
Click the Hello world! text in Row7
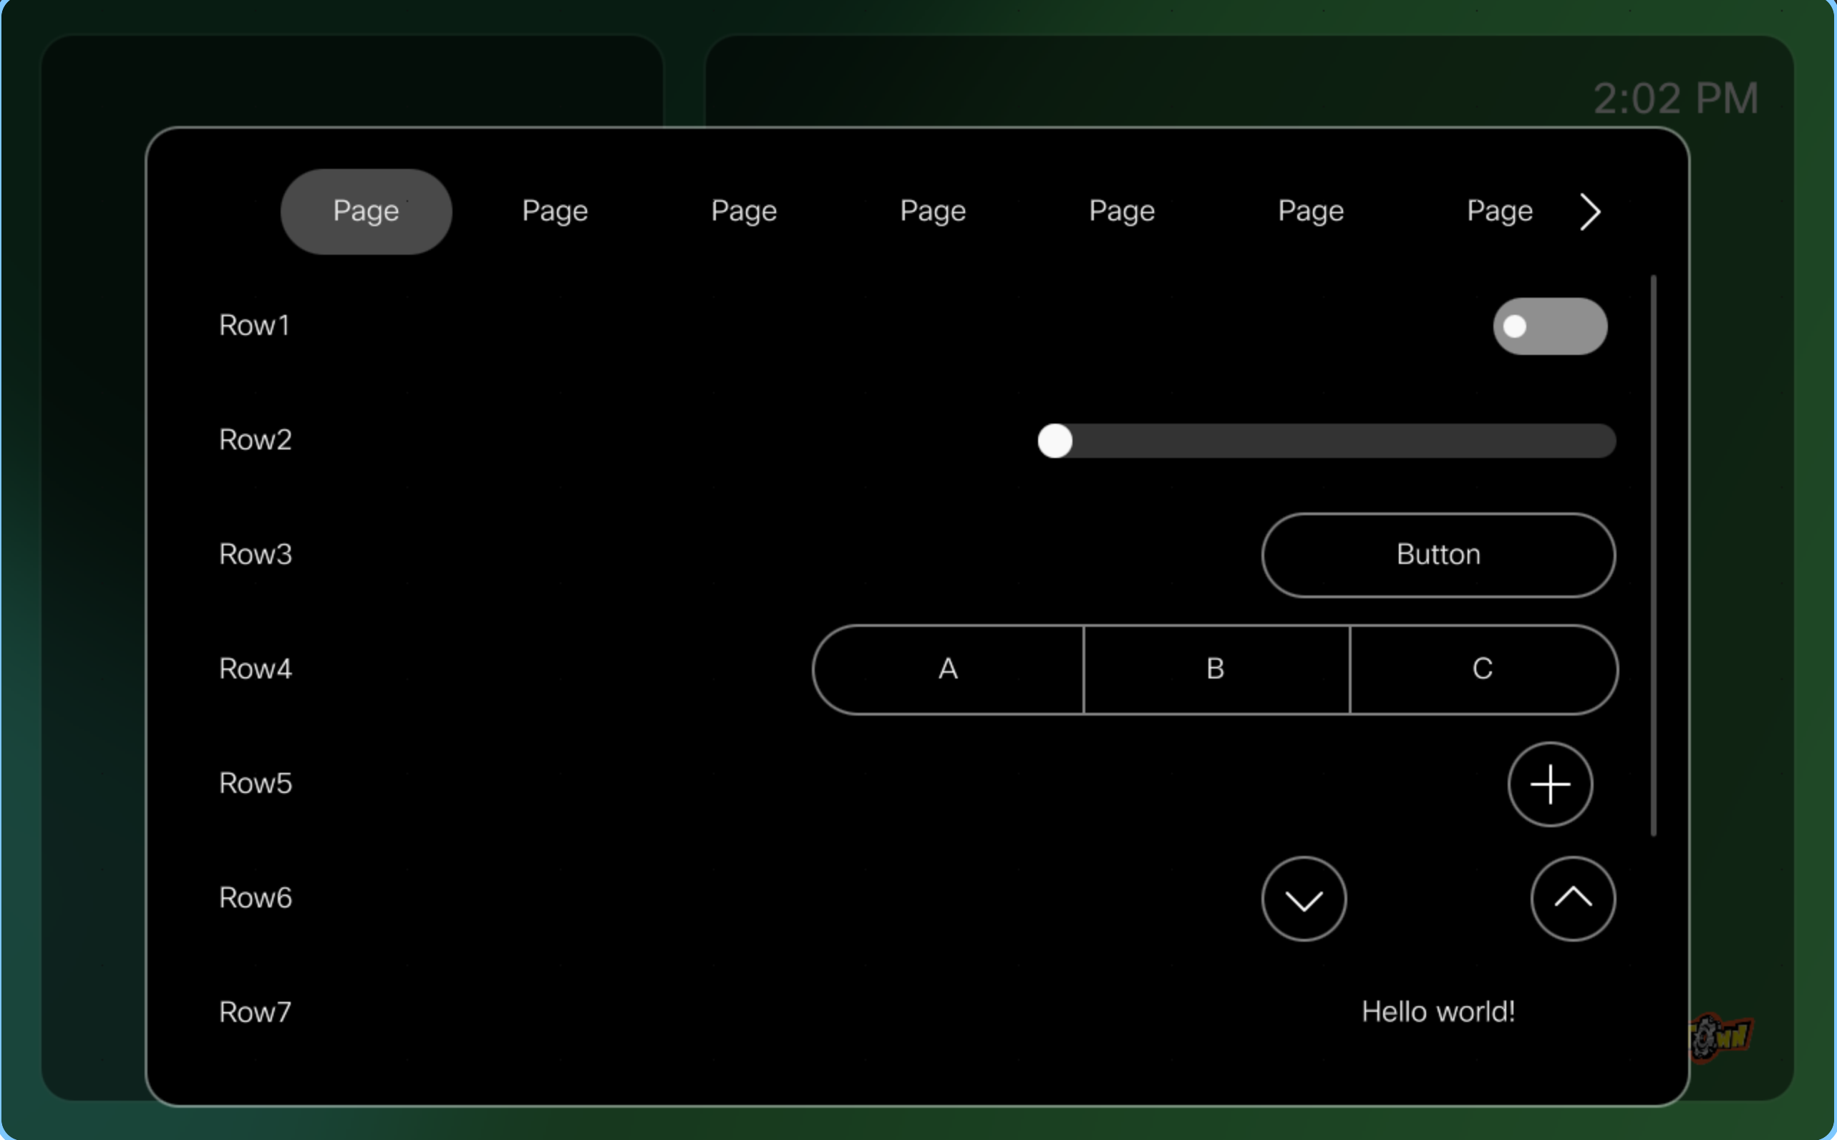[x=1438, y=1012]
